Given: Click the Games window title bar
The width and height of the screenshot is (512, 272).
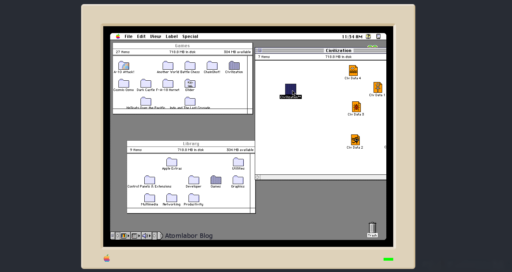Looking at the screenshot, I should click(x=183, y=46).
